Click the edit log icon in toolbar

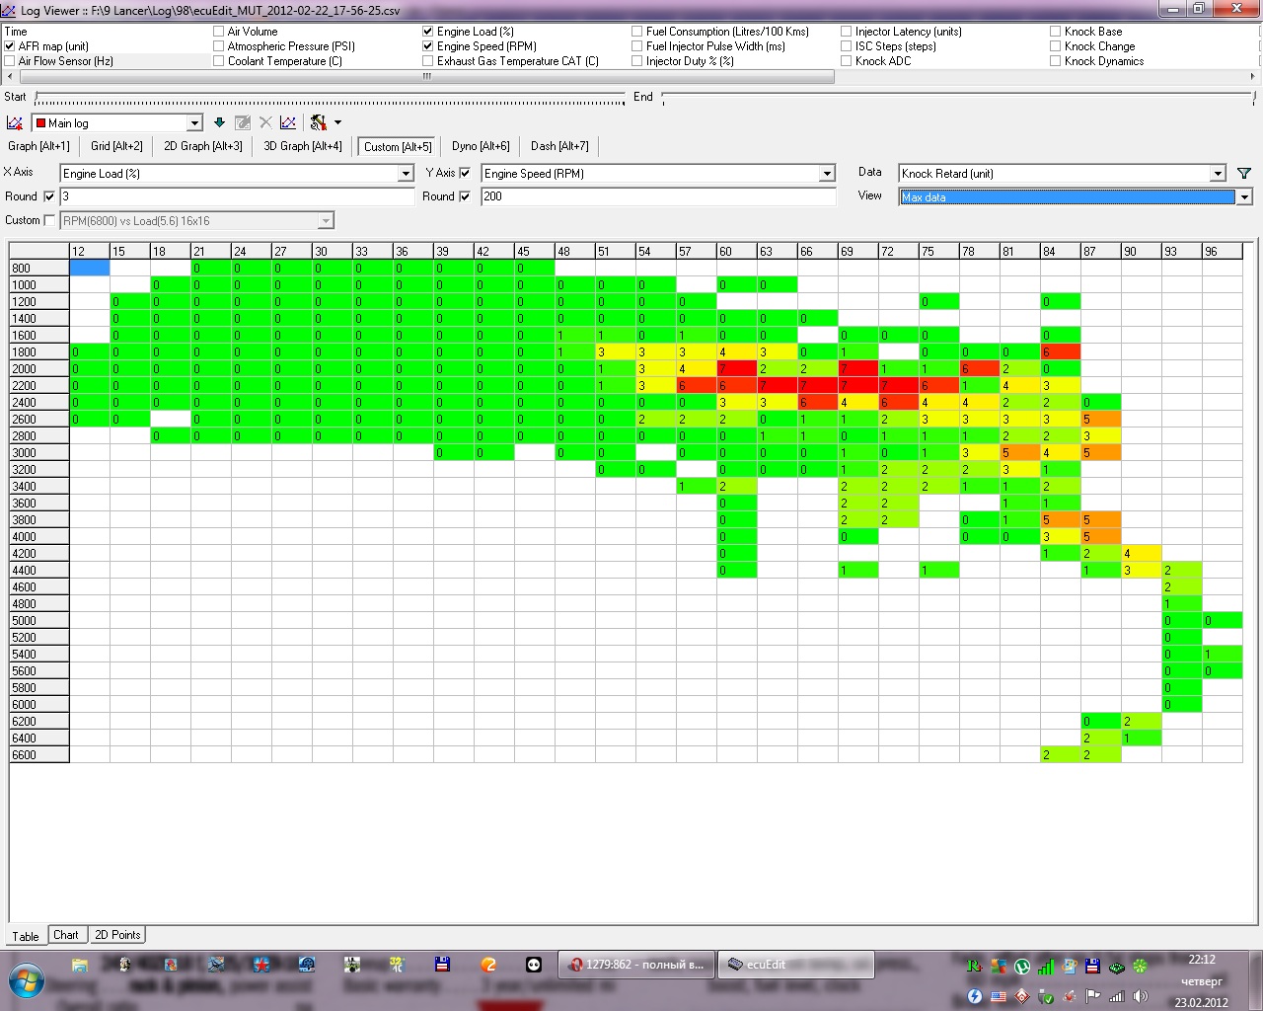click(x=243, y=123)
